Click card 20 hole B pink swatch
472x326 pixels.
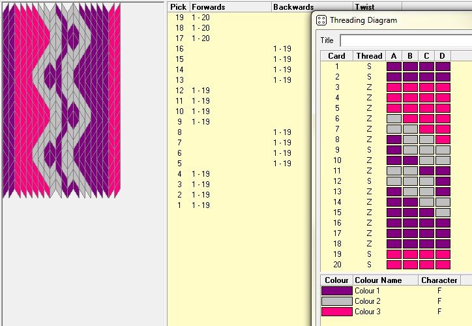pyautogui.click(x=410, y=265)
